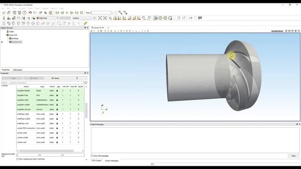Click the Edit color map icon
Image resolution: width=301 pixels, height=169 pixels.
pyautogui.click(x=9, y=18)
